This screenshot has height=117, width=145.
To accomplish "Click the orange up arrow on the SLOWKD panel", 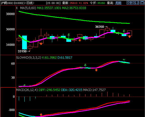I will click(96, 70).
